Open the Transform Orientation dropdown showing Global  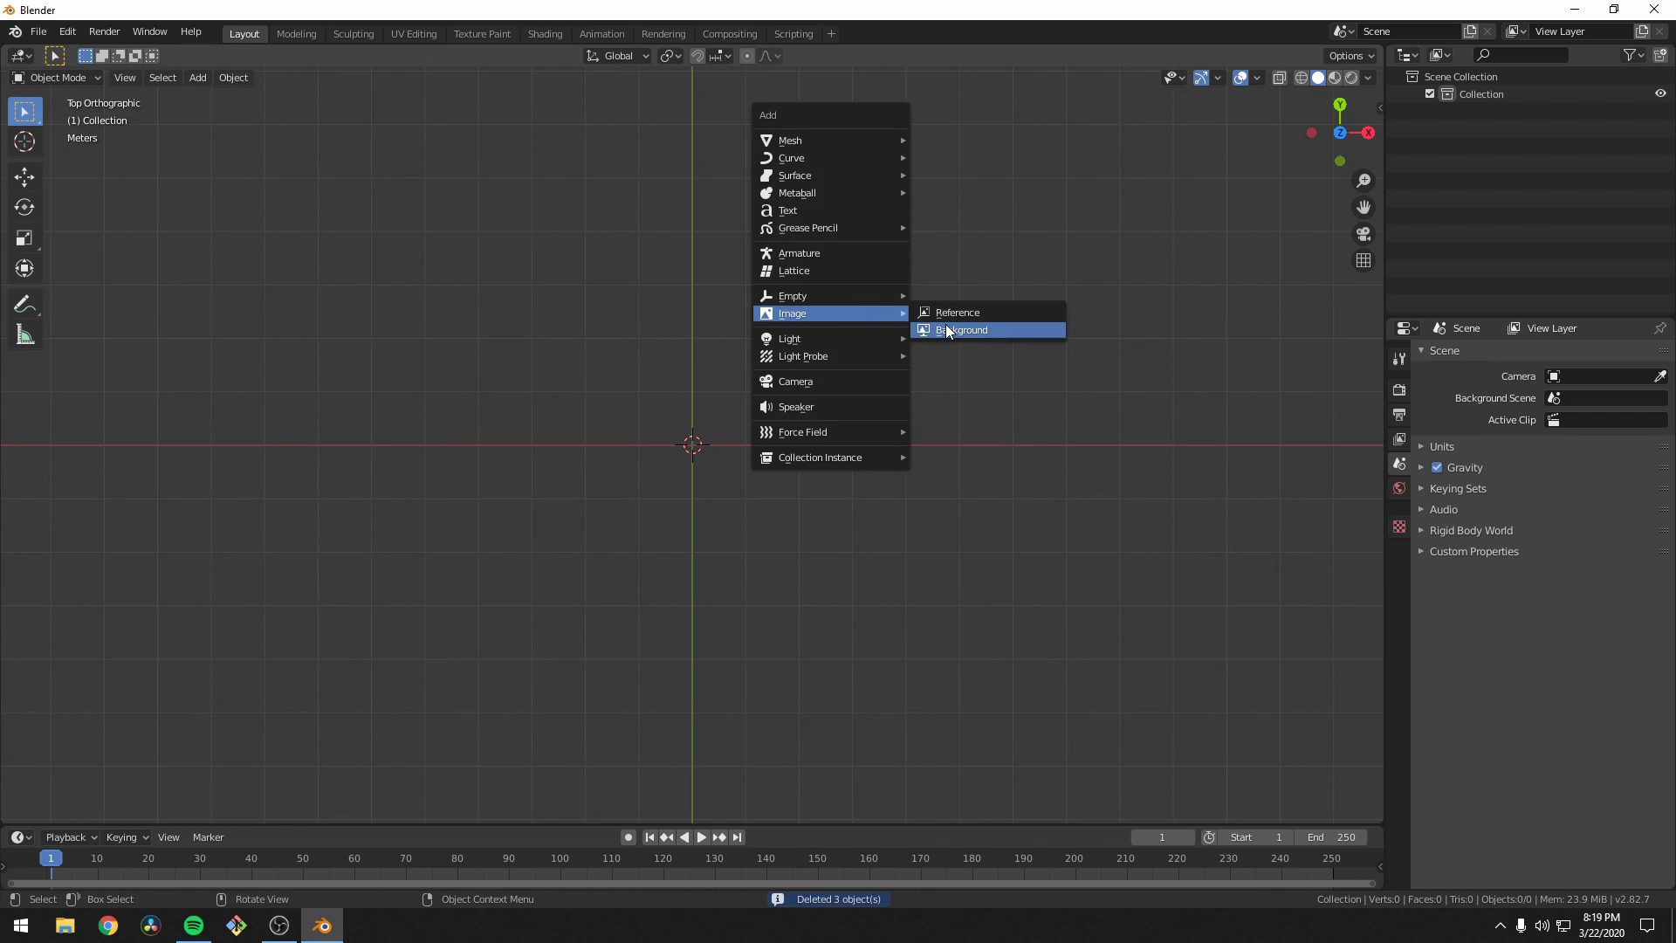[x=617, y=55]
